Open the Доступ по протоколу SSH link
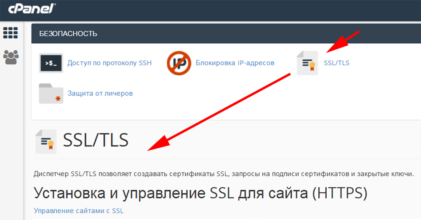421x220 pixels. click(109, 63)
